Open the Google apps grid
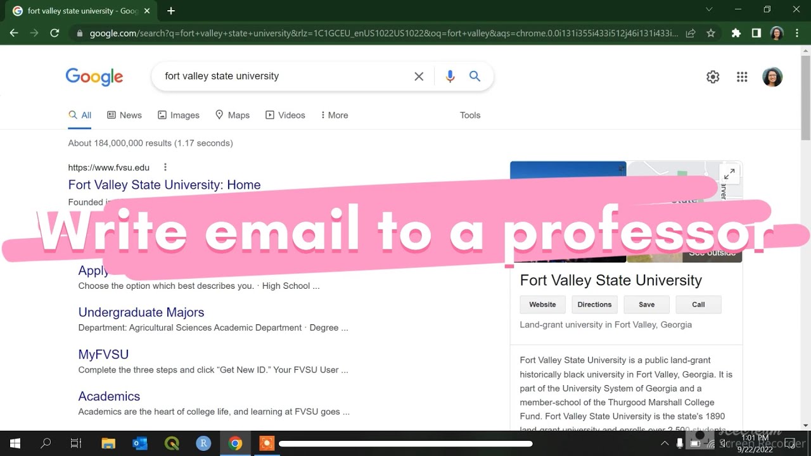Image resolution: width=811 pixels, height=456 pixels. pyautogui.click(x=742, y=77)
